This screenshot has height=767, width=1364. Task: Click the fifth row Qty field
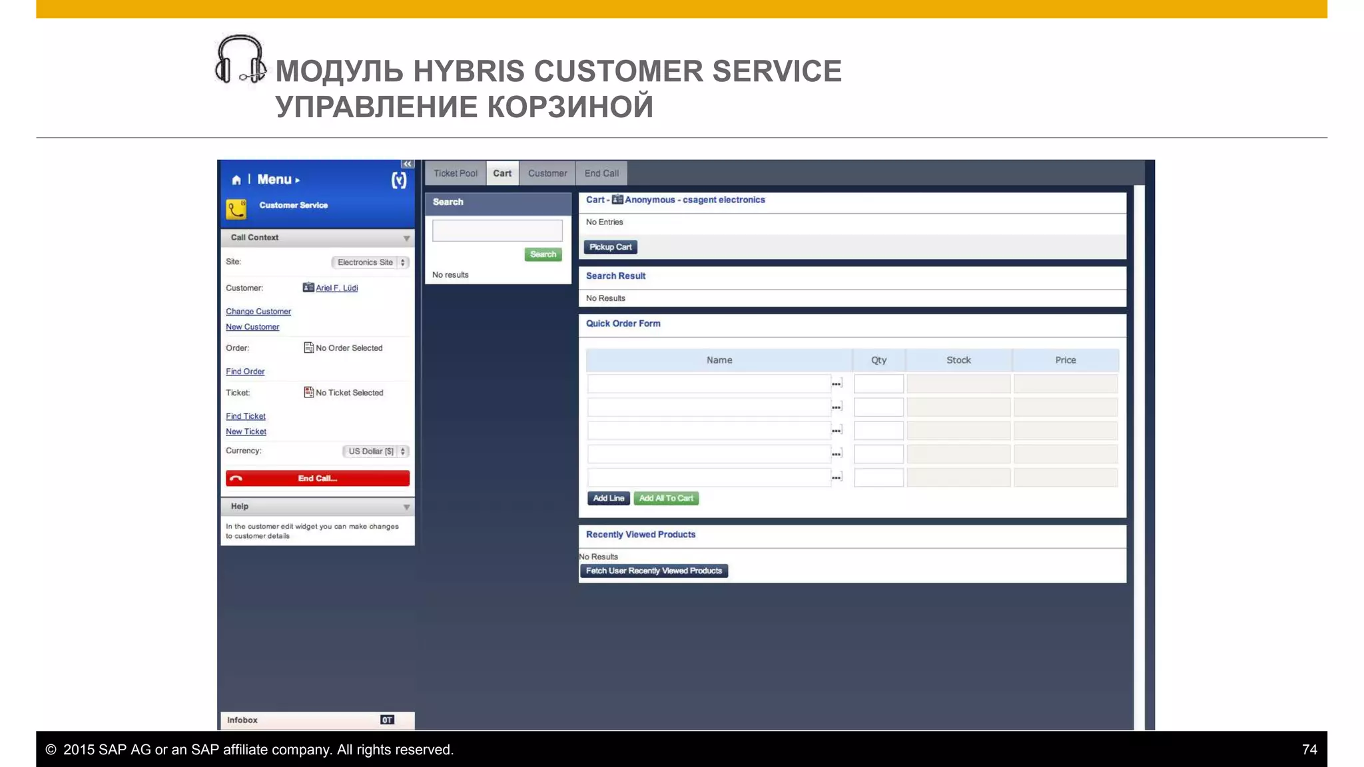(x=879, y=477)
